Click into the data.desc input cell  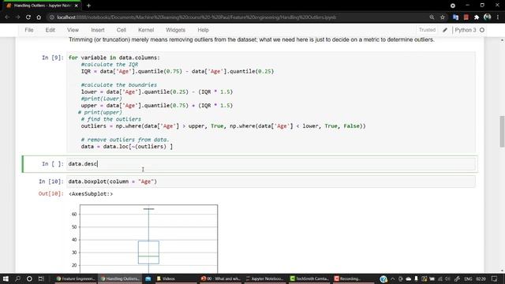(x=271, y=164)
